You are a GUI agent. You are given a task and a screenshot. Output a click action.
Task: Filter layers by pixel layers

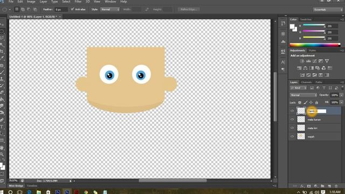click(312, 88)
